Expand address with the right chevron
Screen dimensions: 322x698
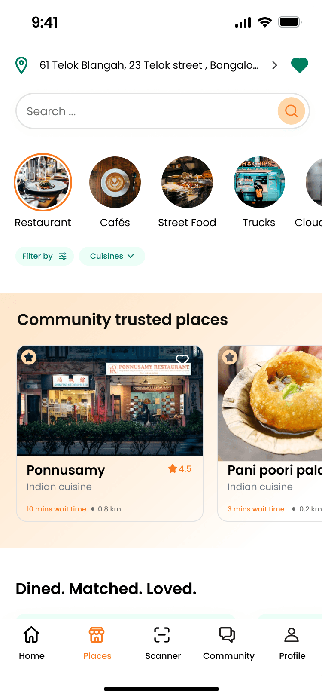pyautogui.click(x=275, y=65)
